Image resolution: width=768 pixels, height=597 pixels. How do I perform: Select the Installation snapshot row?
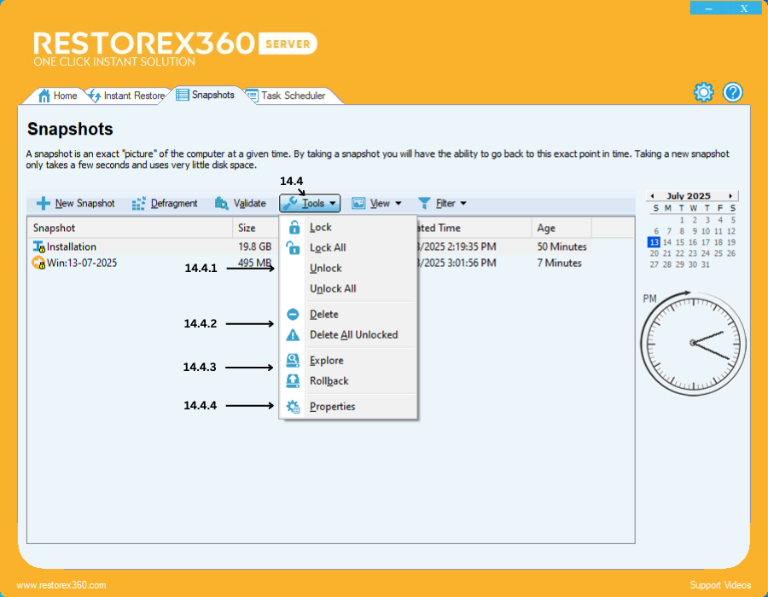click(310, 246)
